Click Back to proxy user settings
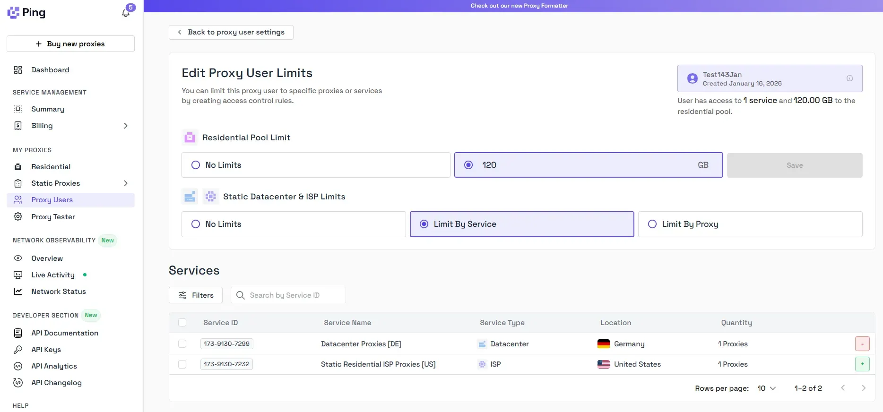Screen dimensions: 883x412 coord(231,32)
